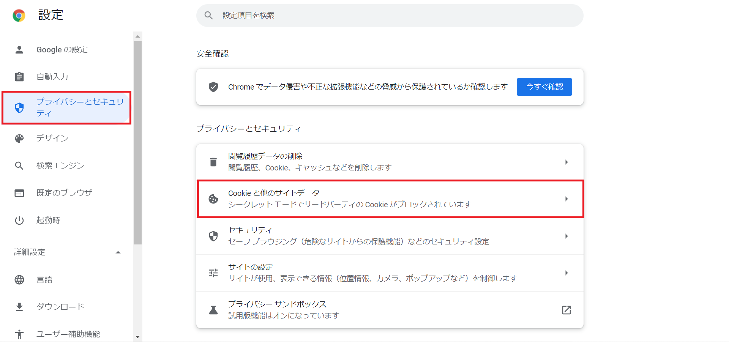Image resolution: width=729 pixels, height=342 pixels.
Task: Click the デザイン palette icon
Action: click(19, 138)
